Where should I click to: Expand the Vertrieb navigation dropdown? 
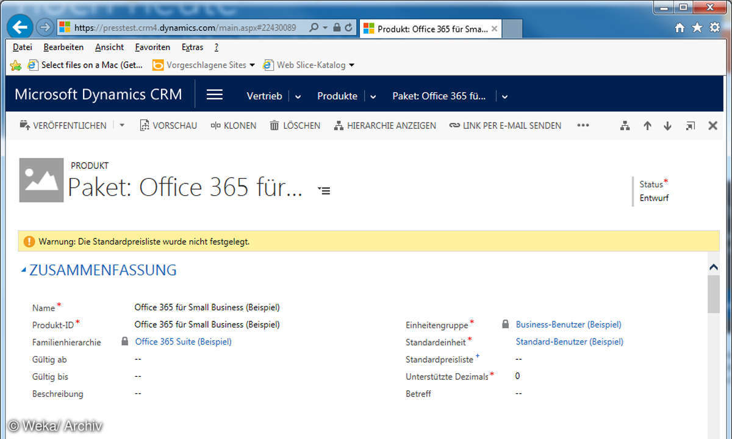[298, 96]
